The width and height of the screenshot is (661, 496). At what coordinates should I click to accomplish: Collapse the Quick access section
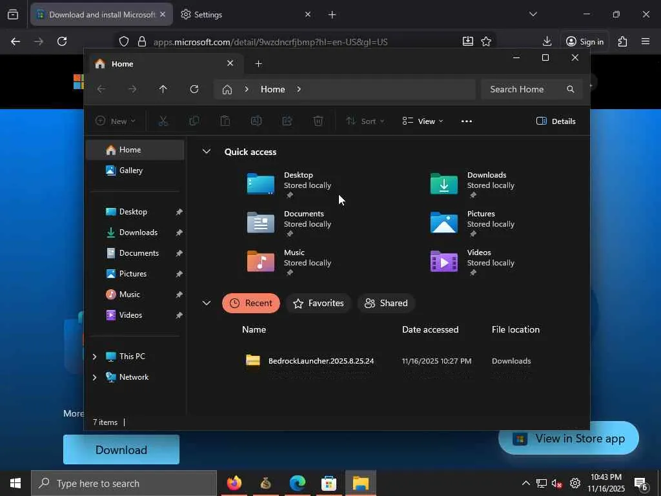click(x=206, y=151)
